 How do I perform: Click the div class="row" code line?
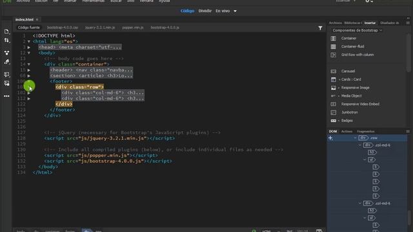pyautogui.click(x=79, y=87)
